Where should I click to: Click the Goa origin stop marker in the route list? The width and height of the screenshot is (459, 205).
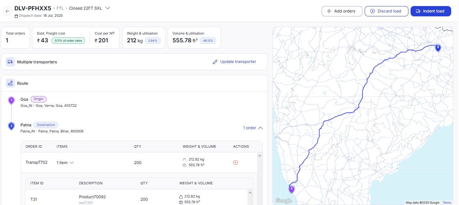coord(11,101)
